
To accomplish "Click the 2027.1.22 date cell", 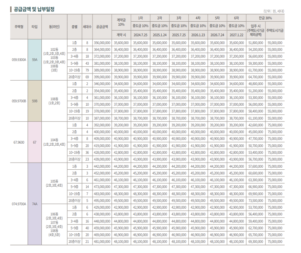I will tap(237, 35).
